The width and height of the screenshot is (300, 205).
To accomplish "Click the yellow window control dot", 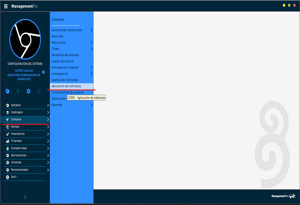I will pos(284,5).
